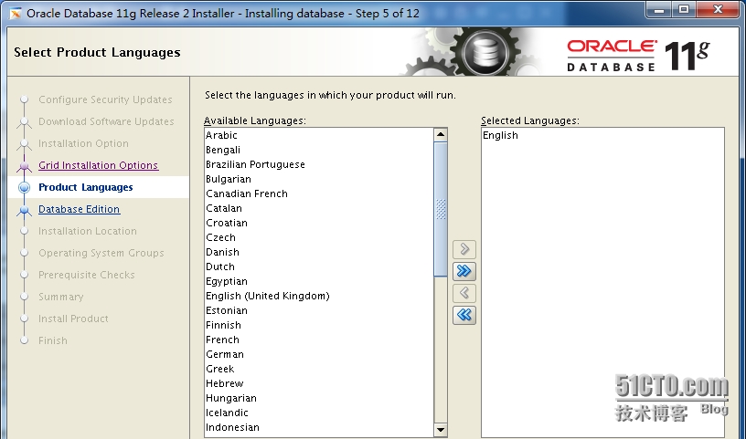This screenshot has height=439, width=746.
Task: Select English (United Kingdom) entry
Action: coord(319,296)
